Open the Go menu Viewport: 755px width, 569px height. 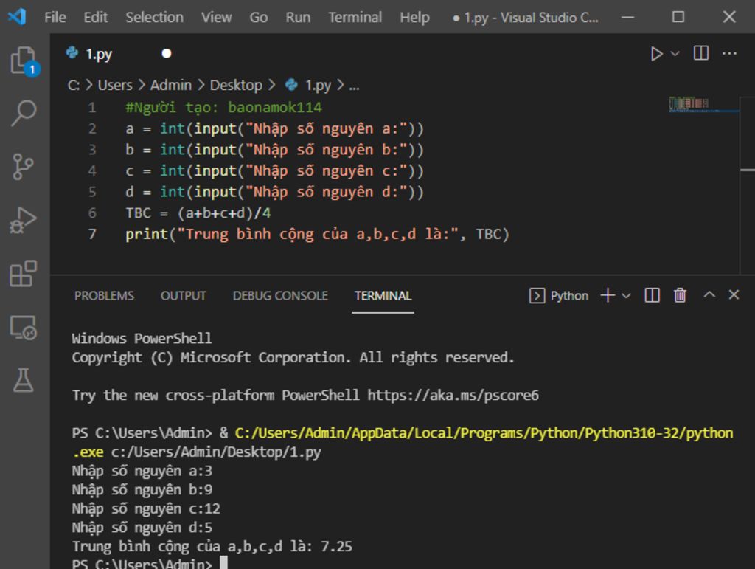tap(258, 18)
